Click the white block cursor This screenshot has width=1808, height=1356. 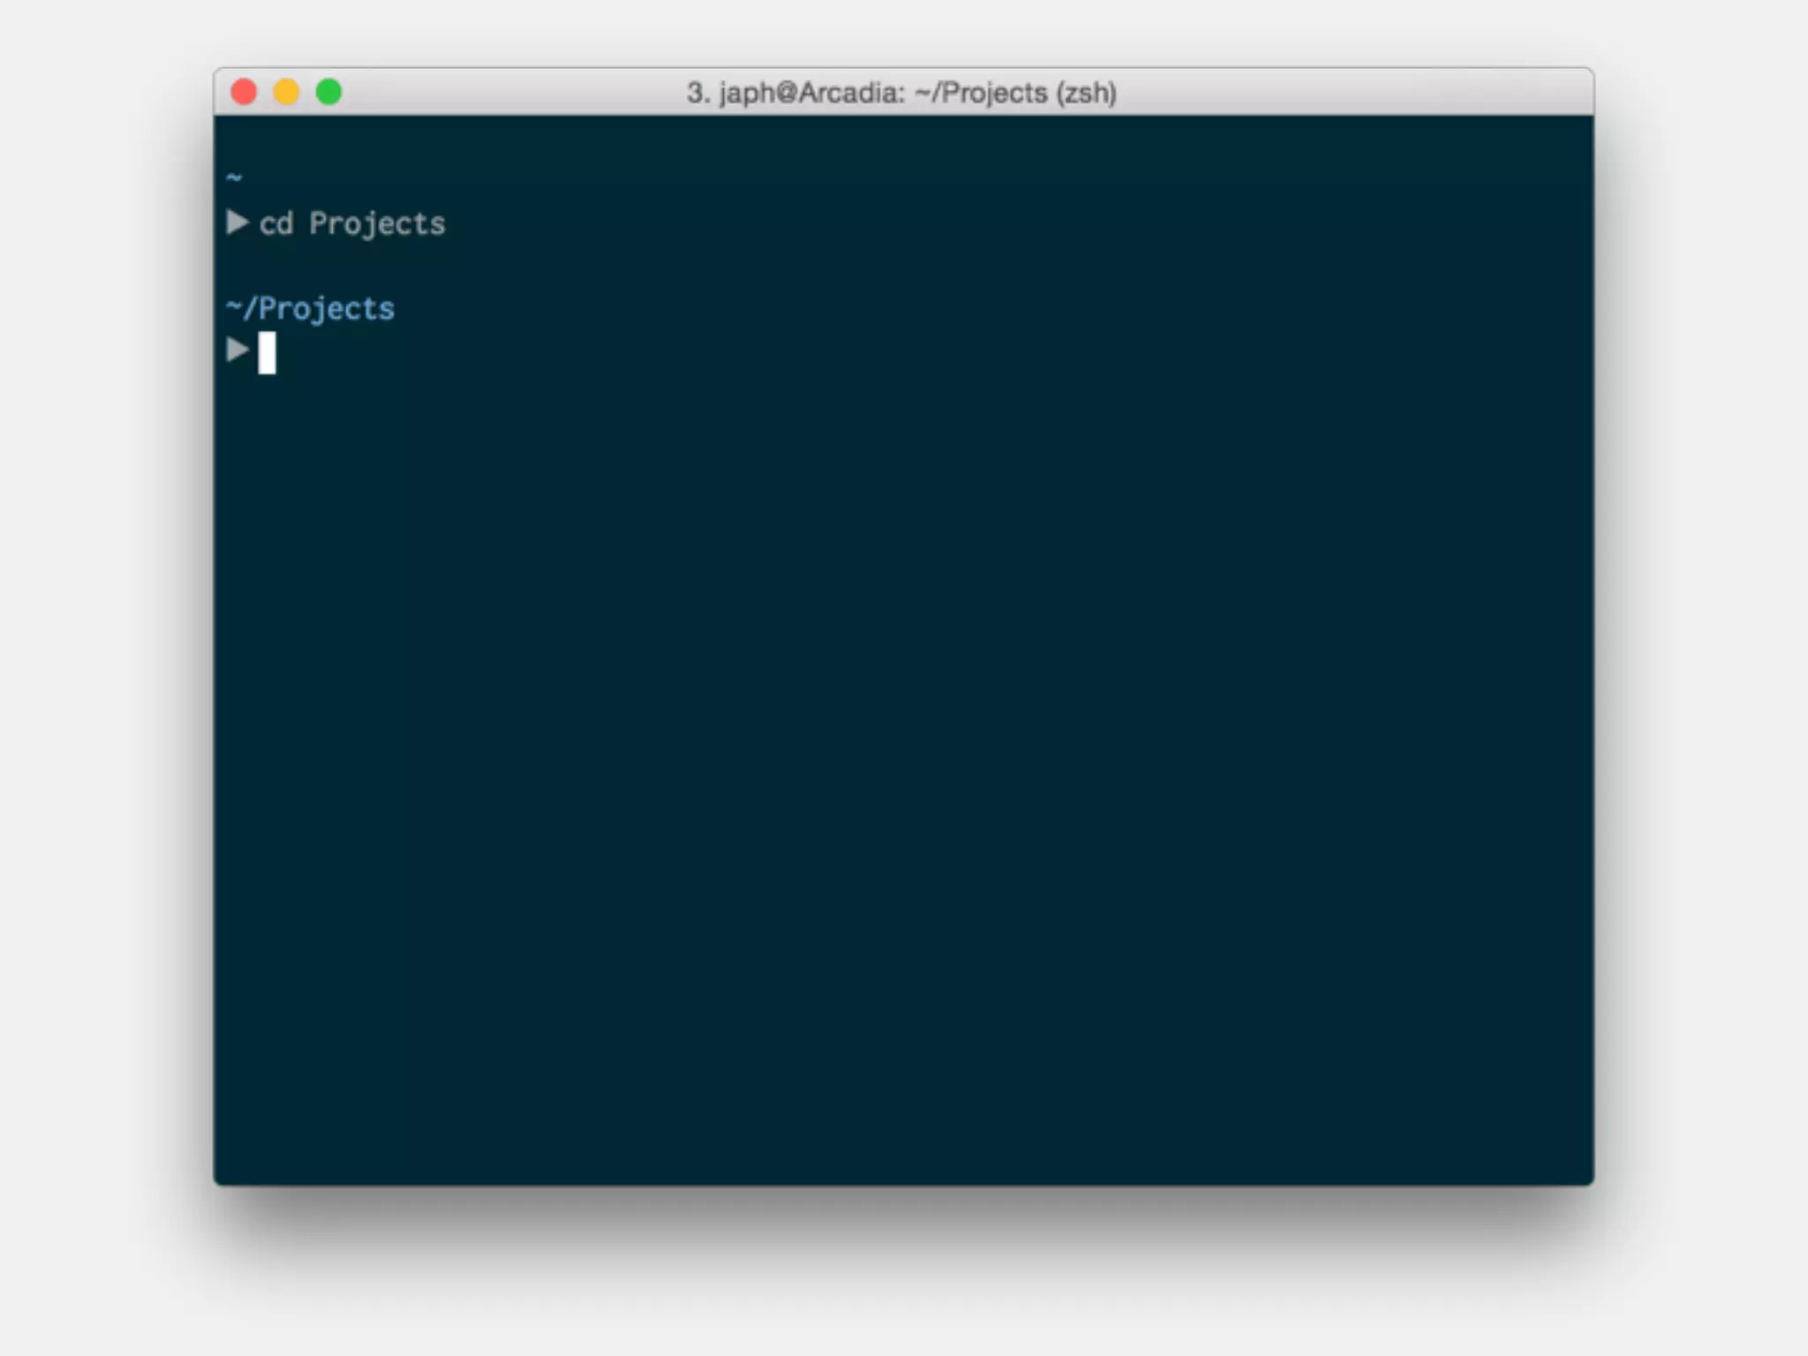point(267,353)
